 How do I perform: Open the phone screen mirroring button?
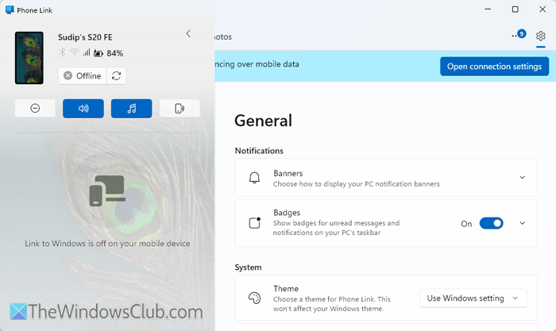pyautogui.click(x=180, y=108)
